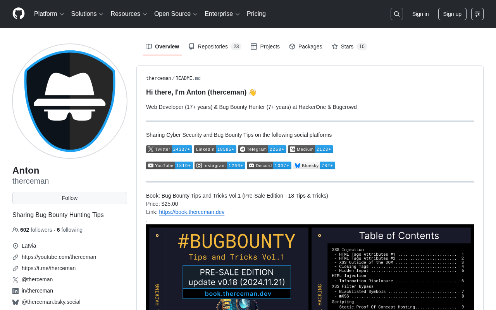Open the Telegram badge

262,149
